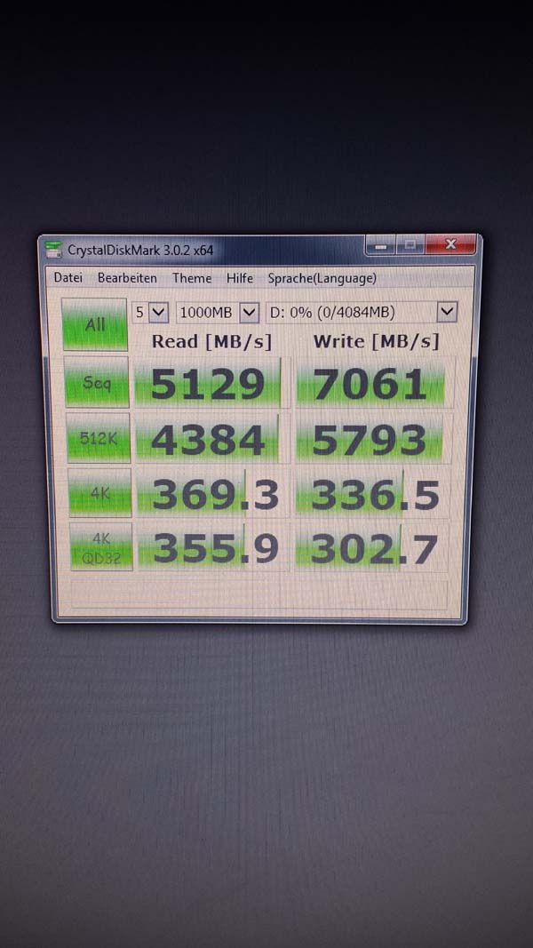This screenshot has width=533, height=948.
Task: Maximize the CrystalDiskMark window
Action: pos(410,245)
